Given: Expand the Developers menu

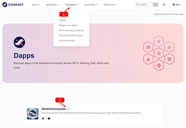Looking at the screenshot, I should 53,5.
